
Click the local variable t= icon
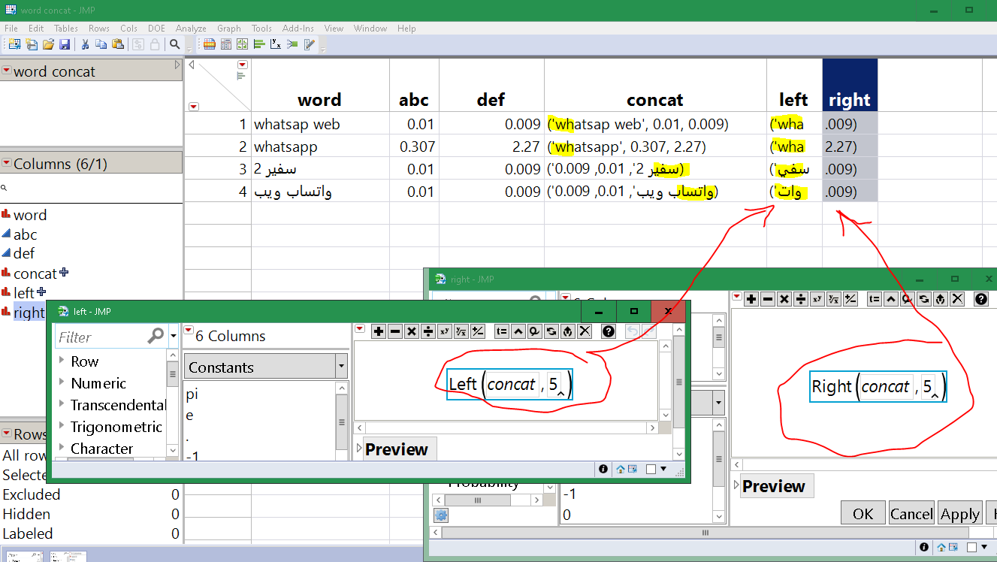(x=501, y=331)
